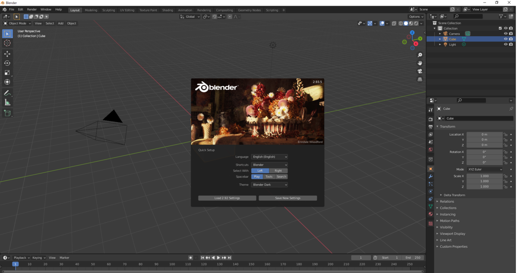Open the Material properties tab

pos(430,214)
